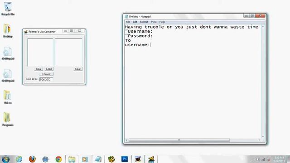Close the Untitled - Notepad window
The height and width of the screenshot is (163, 290).
(x=260, y=16)
